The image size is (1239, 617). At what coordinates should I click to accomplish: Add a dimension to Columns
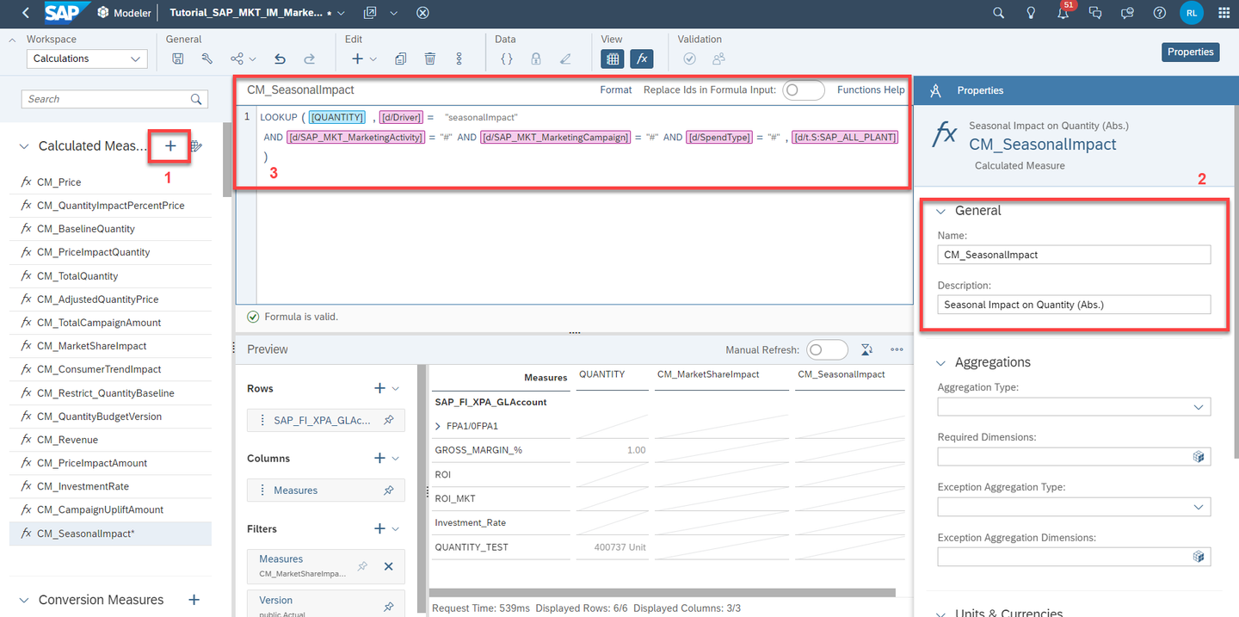click(379, 459)
